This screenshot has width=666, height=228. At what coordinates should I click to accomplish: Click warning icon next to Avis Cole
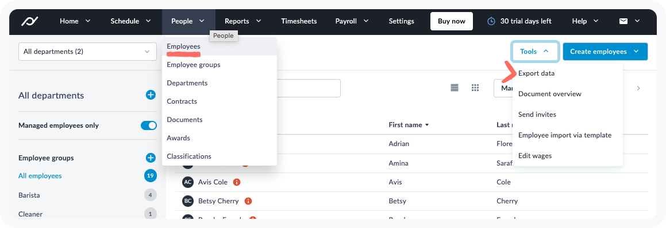[237, 182]
